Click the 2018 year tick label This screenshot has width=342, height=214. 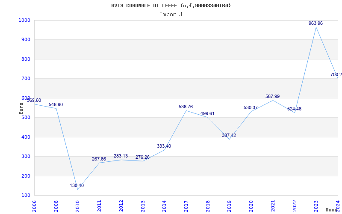[x=208, y=206]
